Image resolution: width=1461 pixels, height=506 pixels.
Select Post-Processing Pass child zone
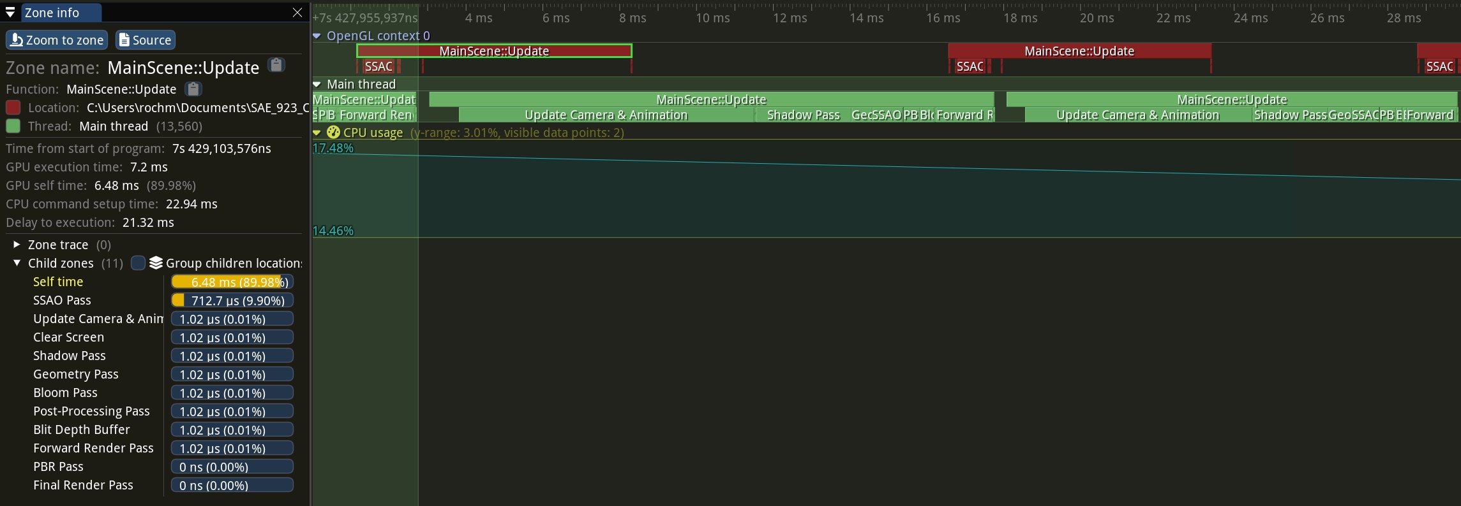(91, 411)
